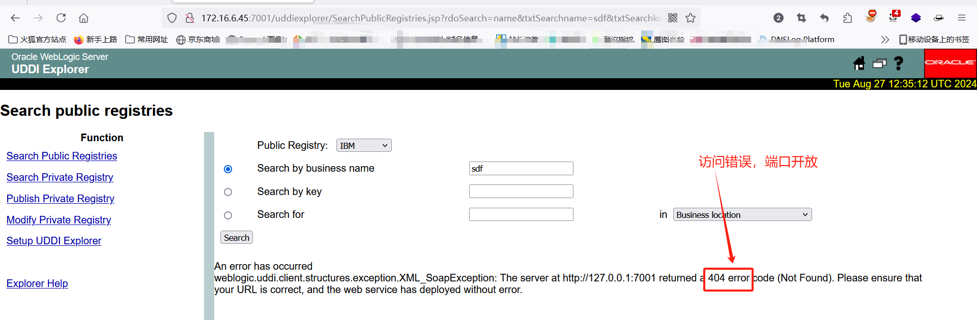Open Search Public Registries link
977x320 pixels.
tap(62, 156)
